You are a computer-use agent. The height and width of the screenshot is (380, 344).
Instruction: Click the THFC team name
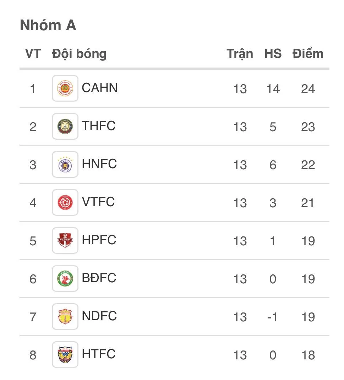tap(99, 125)
